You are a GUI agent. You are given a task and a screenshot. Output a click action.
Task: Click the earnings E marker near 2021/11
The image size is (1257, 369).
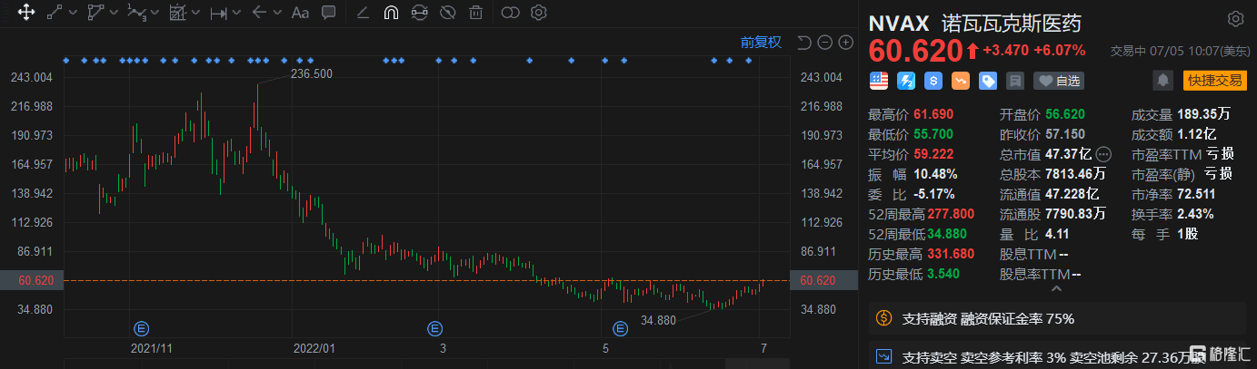(x=141, y=327)
